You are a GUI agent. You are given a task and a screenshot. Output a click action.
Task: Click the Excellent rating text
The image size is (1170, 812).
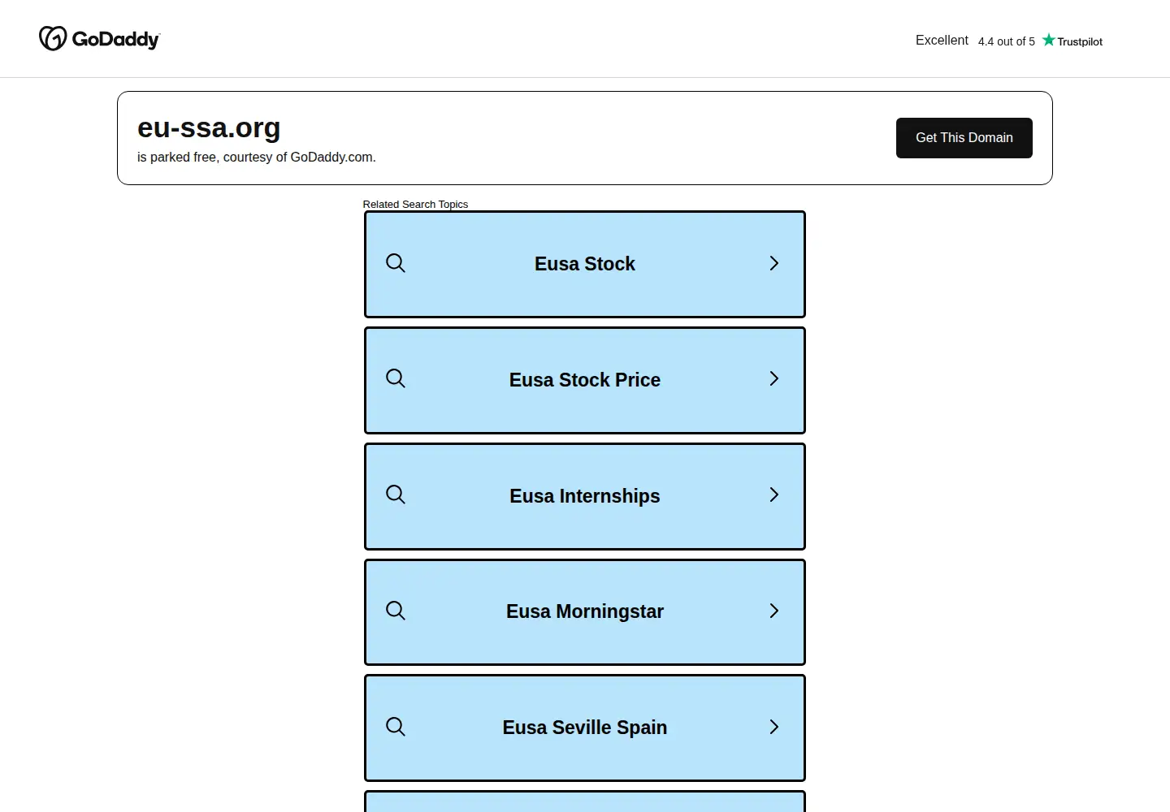pos(942,41)
